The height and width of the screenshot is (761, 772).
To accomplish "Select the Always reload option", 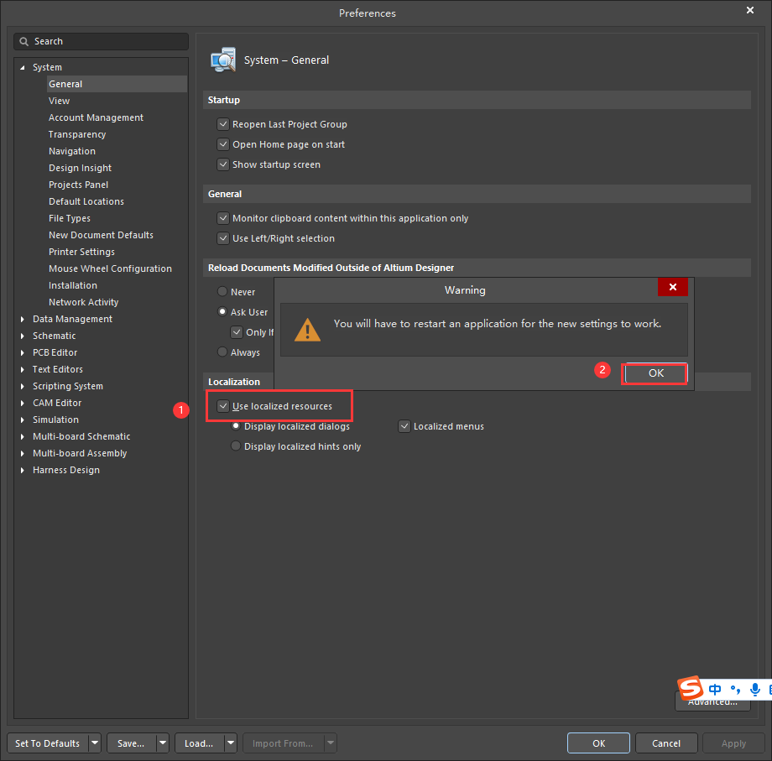I will (222, 352).
